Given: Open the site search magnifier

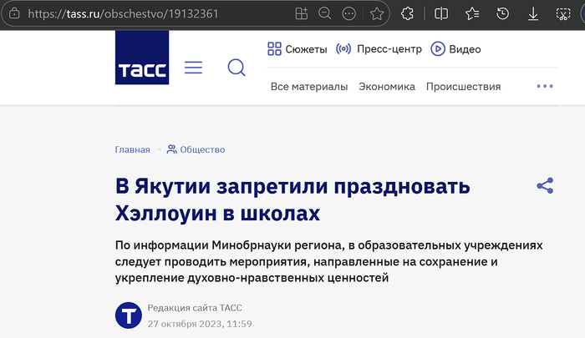Looking at the screenshot, I should [x=237, y=68].
